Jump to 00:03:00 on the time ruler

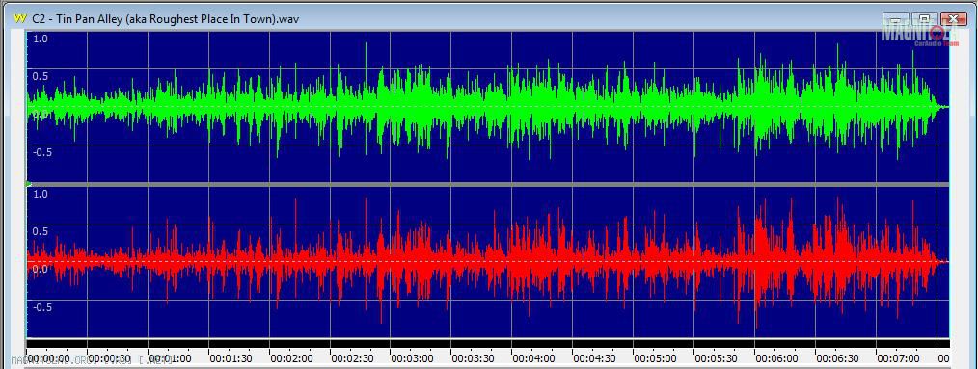pyautogui.click(x=412, y=359)
